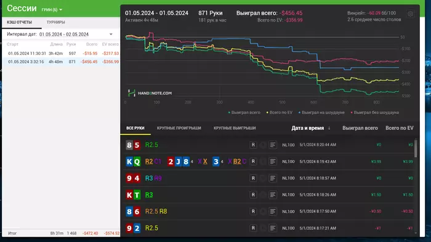Viewport: 431px width, 242px height.
Task: Select session started 01.05.2024 11:30:31
Action: [x=61, y=54]
